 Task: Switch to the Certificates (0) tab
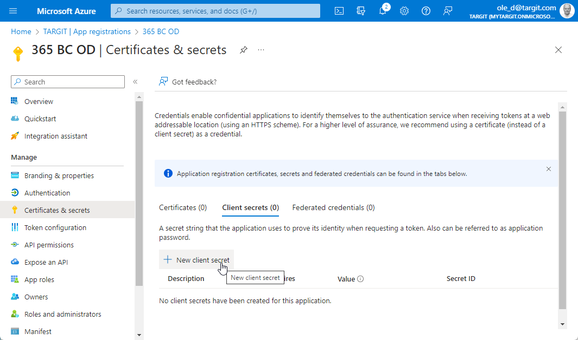pos(183,208)
